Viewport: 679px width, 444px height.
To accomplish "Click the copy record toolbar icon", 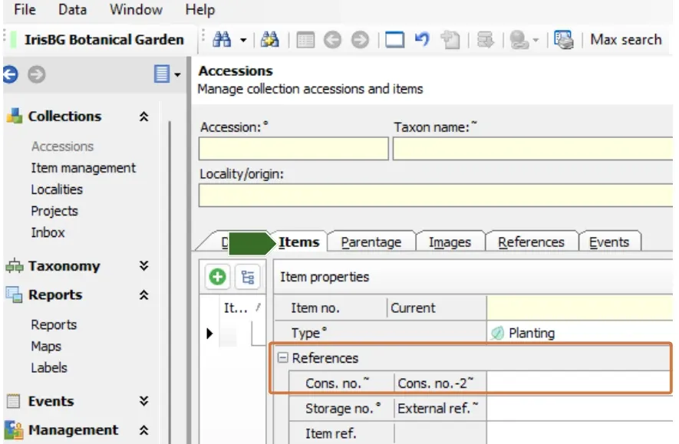I will click(450, 40).
